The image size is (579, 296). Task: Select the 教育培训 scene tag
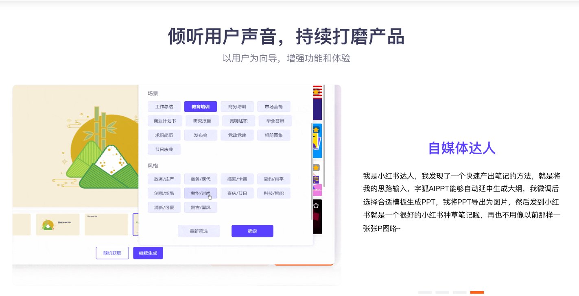pyautogui.click(x=200, y=107)
